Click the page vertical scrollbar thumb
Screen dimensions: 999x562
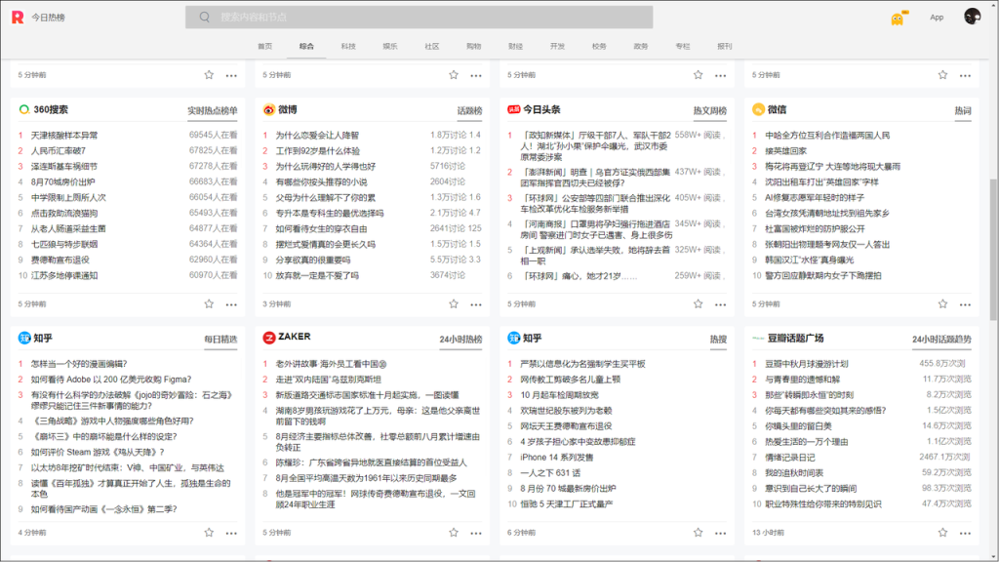(x=994, y=250)
